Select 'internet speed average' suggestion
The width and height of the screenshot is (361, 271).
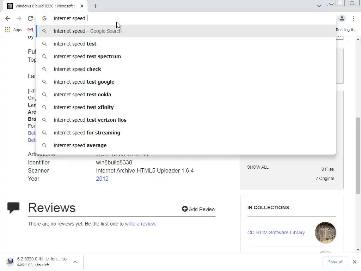pos(186,145)
